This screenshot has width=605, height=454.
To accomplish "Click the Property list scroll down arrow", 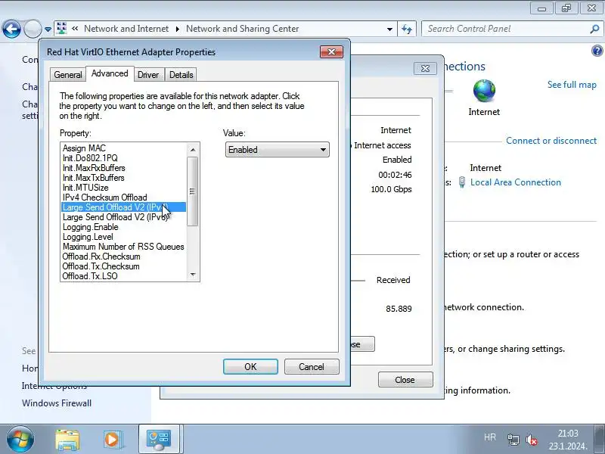I will coord(193,275).
